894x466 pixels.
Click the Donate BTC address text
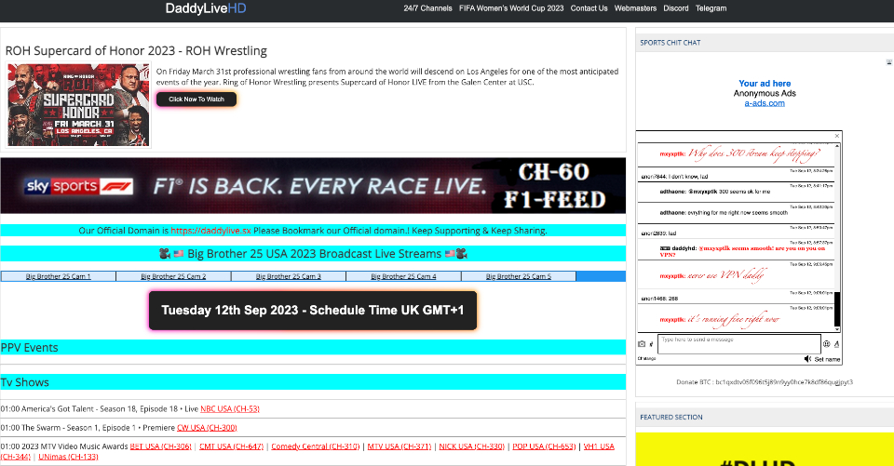coord(765,382)
